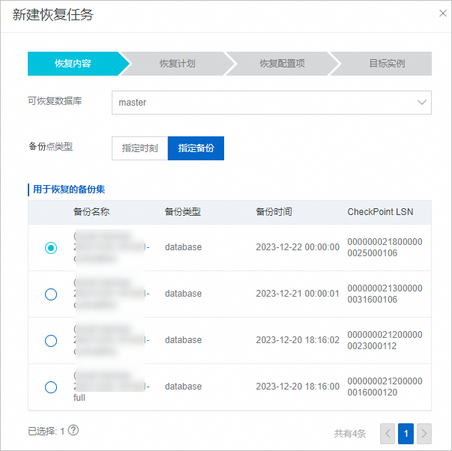Click backup time 2023-12-21 00:00:01

298,294
